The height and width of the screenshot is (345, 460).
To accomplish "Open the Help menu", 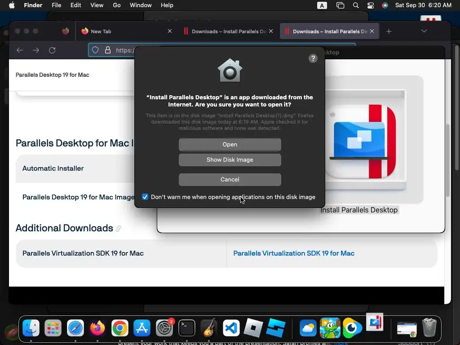I will 167,5.
